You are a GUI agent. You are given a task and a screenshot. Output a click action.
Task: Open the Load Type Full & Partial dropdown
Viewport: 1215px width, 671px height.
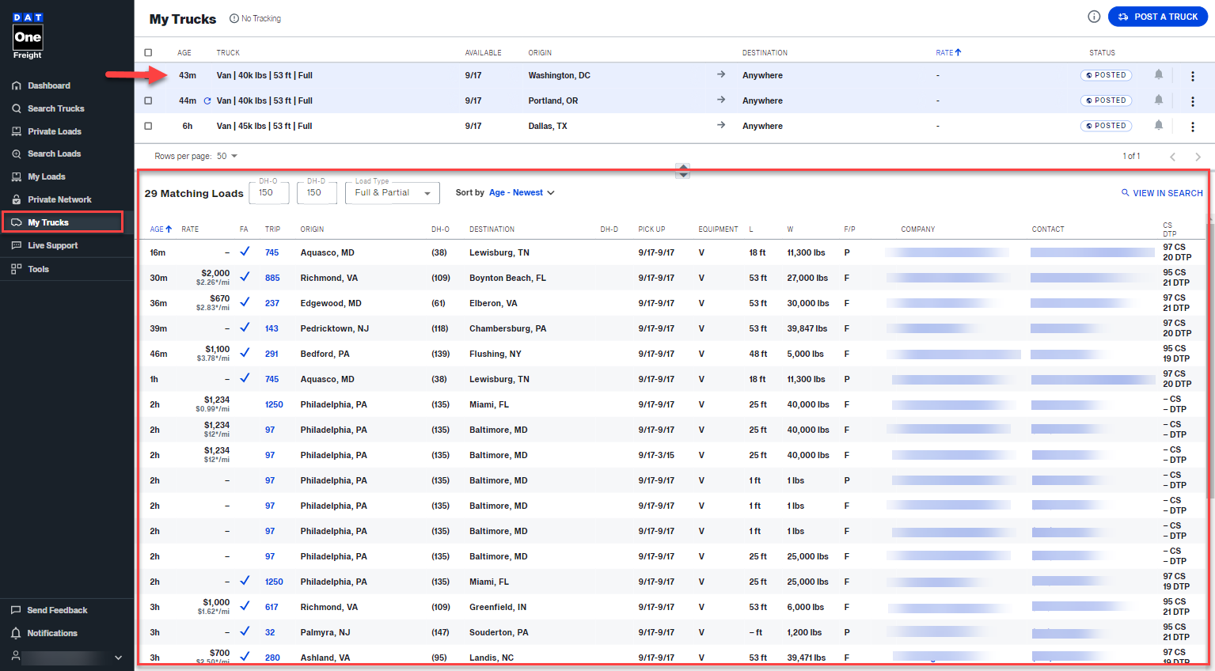(392, 193)
